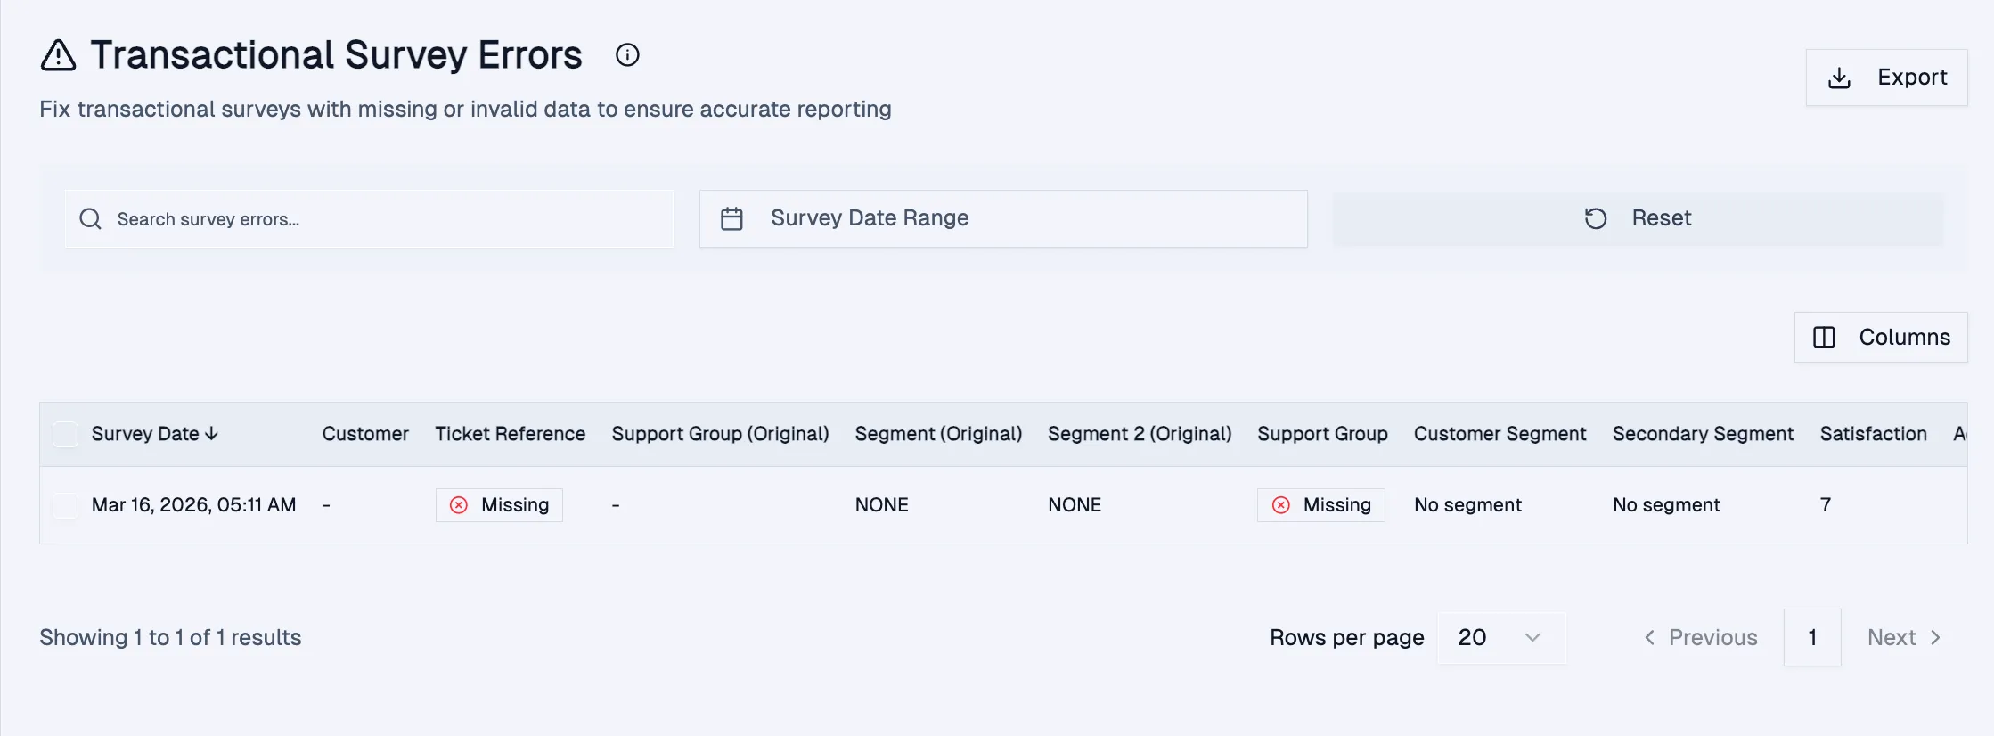Click the Segment 2 (Original) column header
Image resolution: width=1994 pixels, height=736 pixels.
(1140, 434)
